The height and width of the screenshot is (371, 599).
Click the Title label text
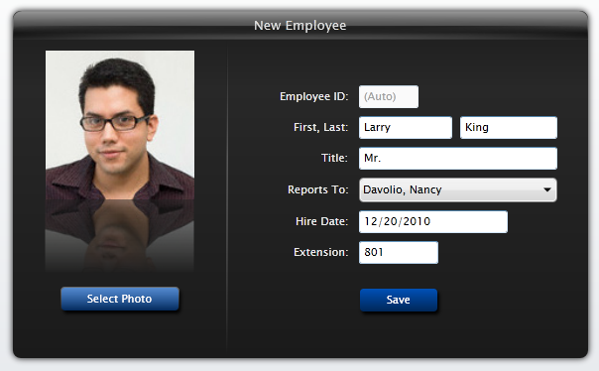tap(334, 158)
